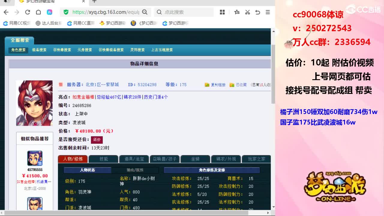The width and height of the screenshot is (384, 216).
Task: Switch to the 坐骑 tab
Action: [x=195, y=159]
